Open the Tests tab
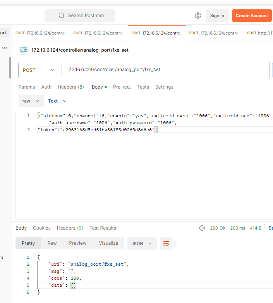273x303 pixels. [x=143, y=87]
